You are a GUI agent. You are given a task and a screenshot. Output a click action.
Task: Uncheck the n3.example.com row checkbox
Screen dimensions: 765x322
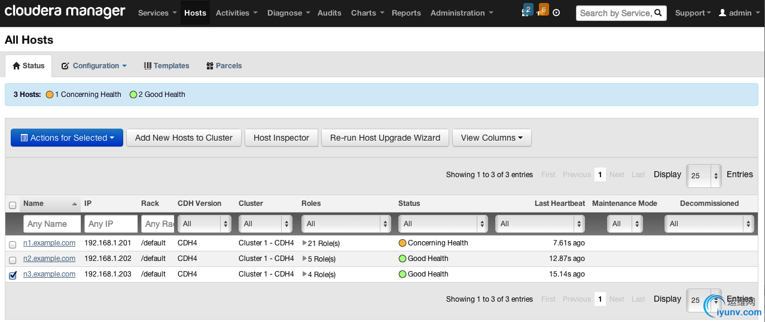(13, 275)
